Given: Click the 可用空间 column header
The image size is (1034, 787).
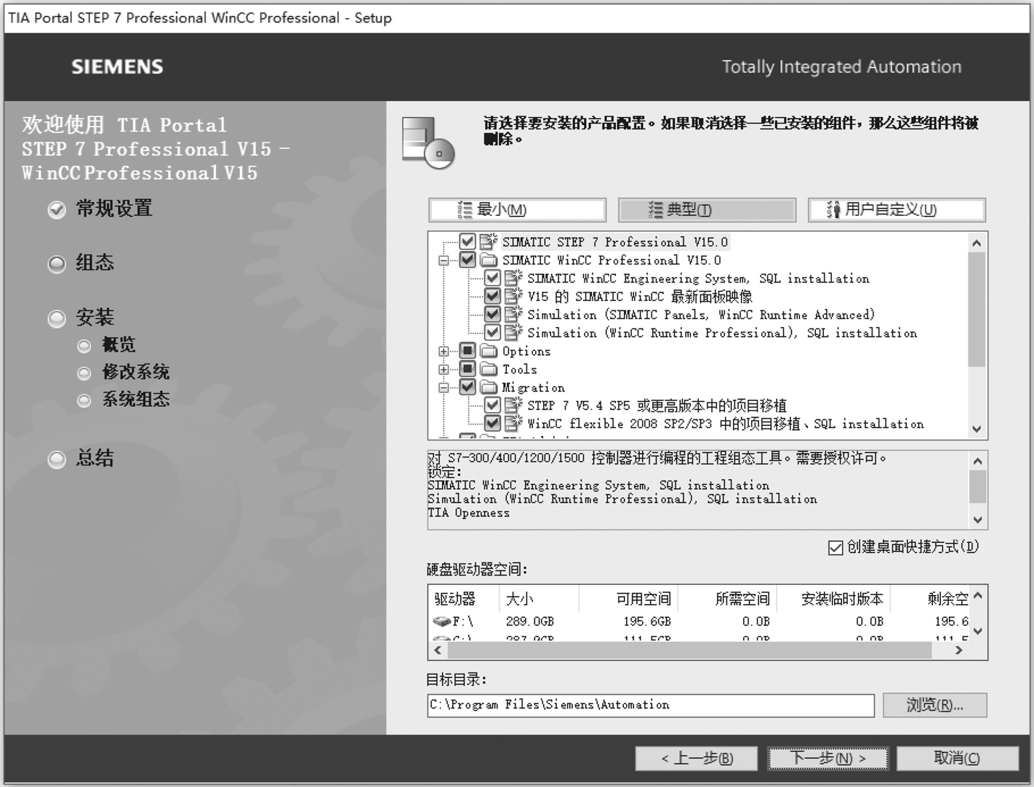Looking at the screenshot, I should (628, 599).
